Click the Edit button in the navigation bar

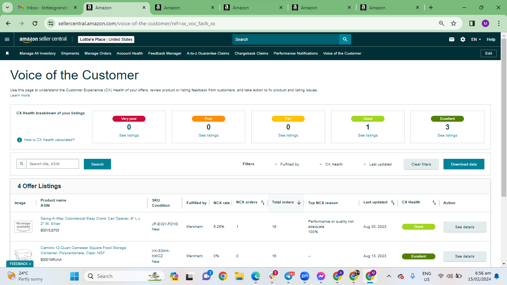489,53
